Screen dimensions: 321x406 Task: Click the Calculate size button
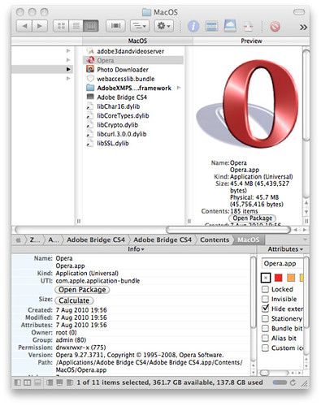point(74,300)
